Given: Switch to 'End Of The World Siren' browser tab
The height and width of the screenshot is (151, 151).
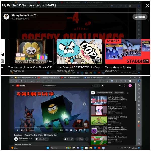Looking at the screenshot, I should click(72, 78).
